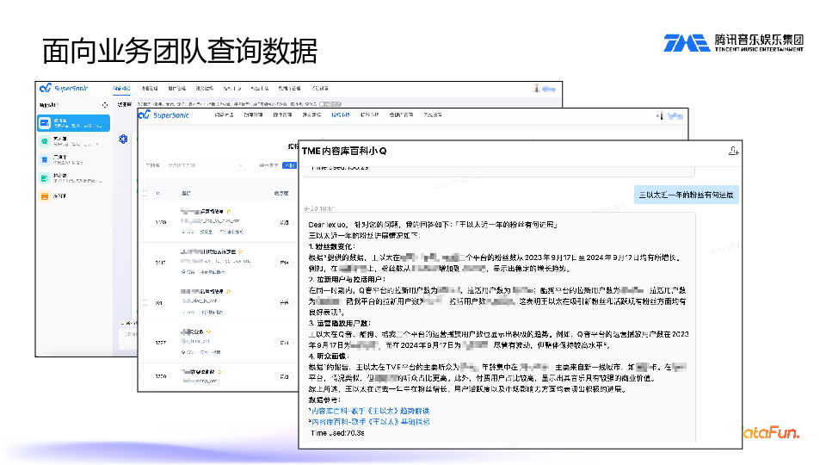Image resolution: width=826 pixels, height=465 pixels.
Task: Open the 内容库百科 王以太 基础指标 link
Action: tap(370, 422)
